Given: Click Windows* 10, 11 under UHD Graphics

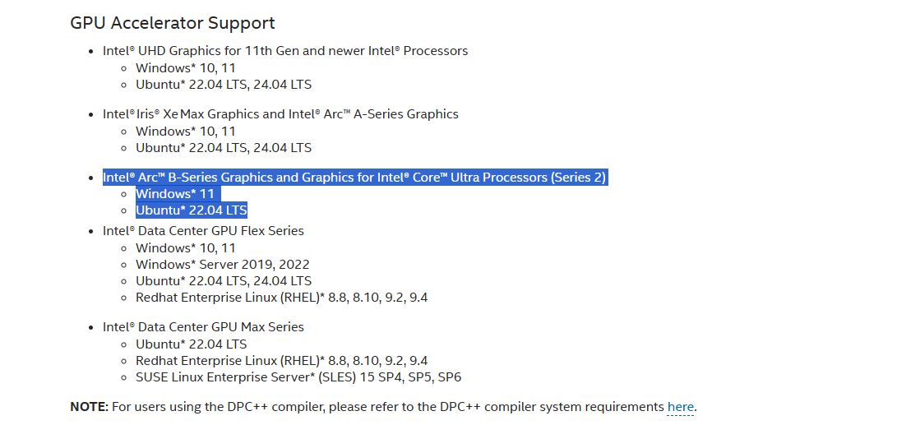Looking at the screenshot, I should point(186,68).
